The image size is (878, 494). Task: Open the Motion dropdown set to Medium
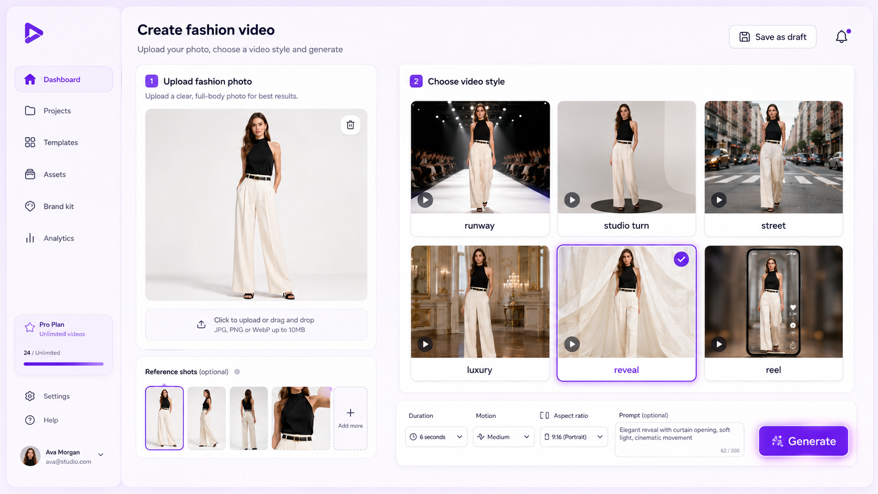(504, 437)
